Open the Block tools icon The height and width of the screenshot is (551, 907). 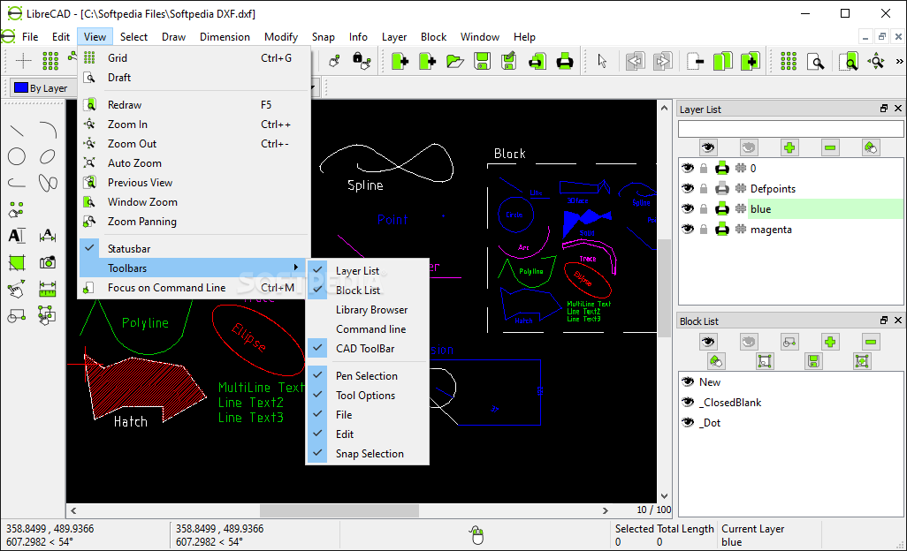point(17,315)
